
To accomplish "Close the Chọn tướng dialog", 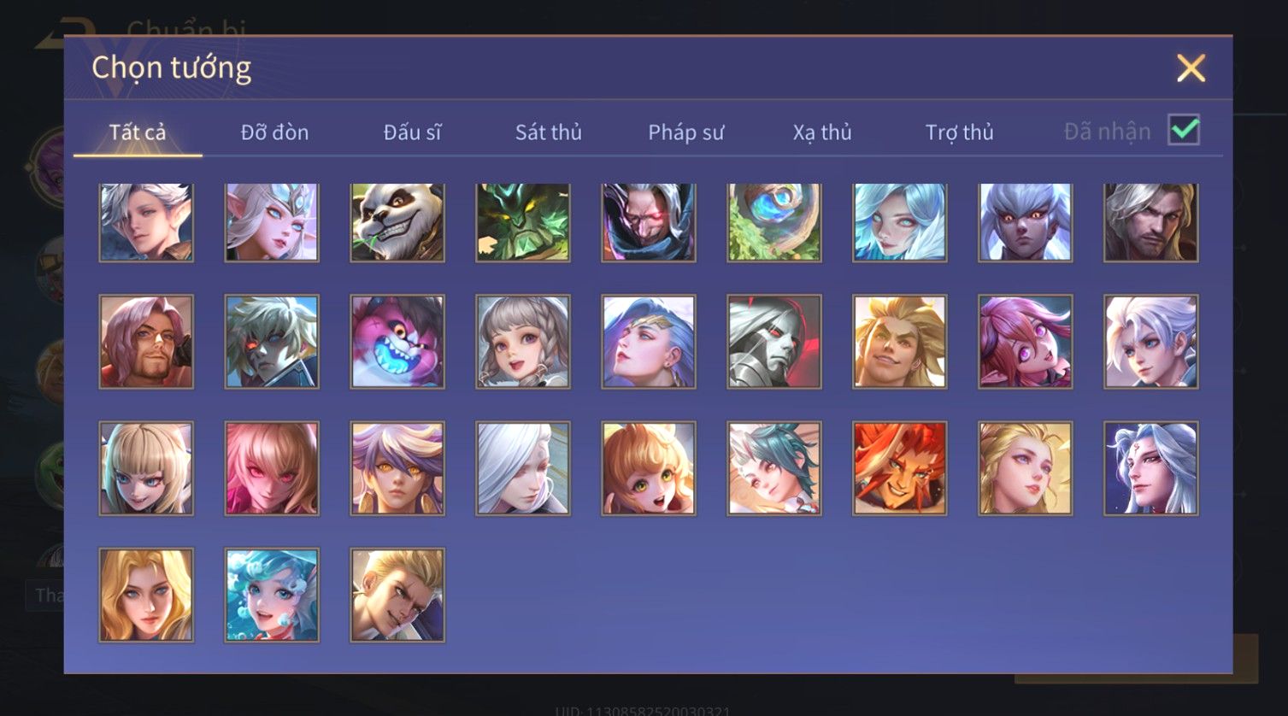I will 1191,67.
